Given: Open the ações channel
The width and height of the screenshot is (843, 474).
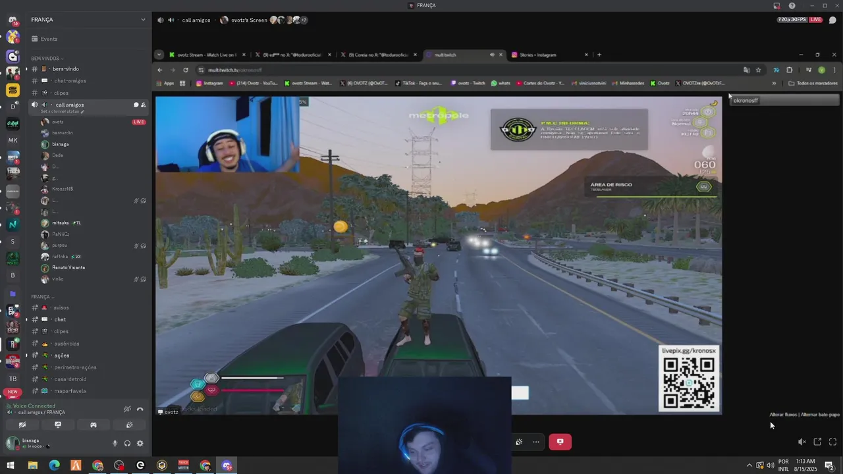Looking at the screenshot, I should [88, 355].
